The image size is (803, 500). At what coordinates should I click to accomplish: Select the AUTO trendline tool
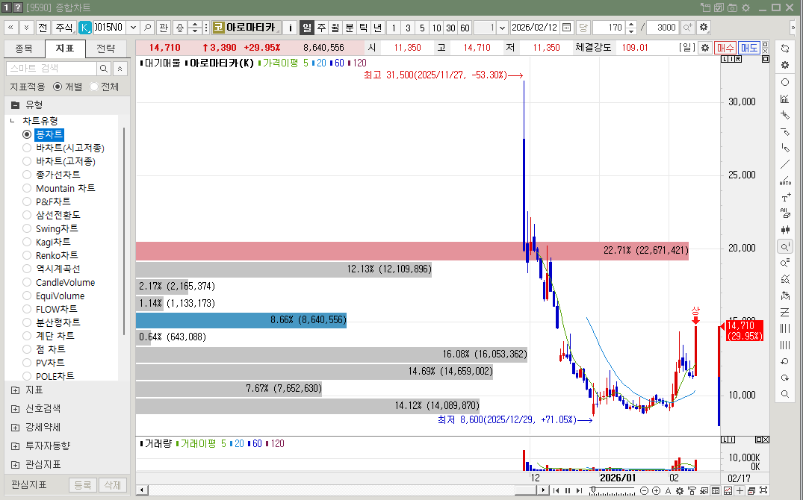[784, 181]
